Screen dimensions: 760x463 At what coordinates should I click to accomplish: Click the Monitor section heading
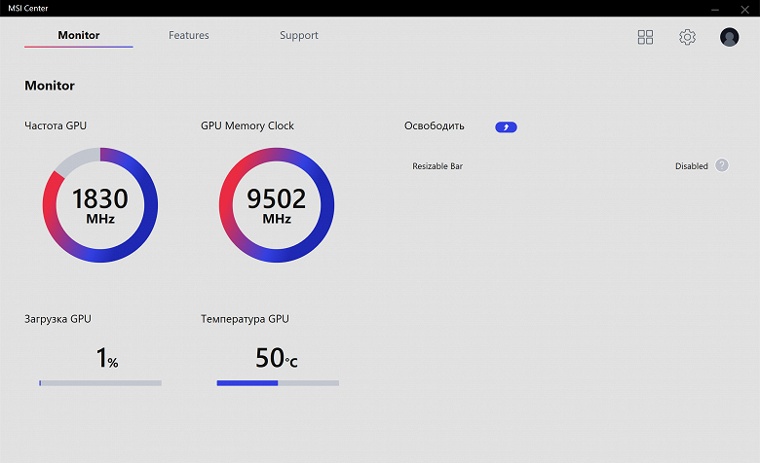(x=50, y=86)
